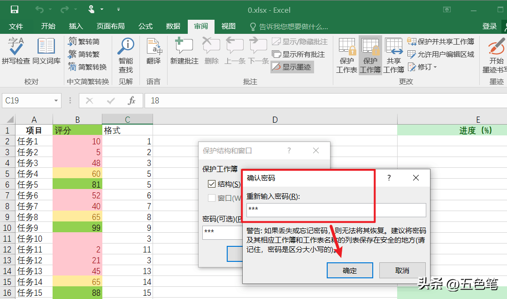Toggle touch/mouse mode icon

[92, 9]
